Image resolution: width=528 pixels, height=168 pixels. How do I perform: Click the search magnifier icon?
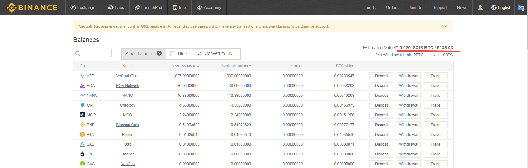(78, 54)
